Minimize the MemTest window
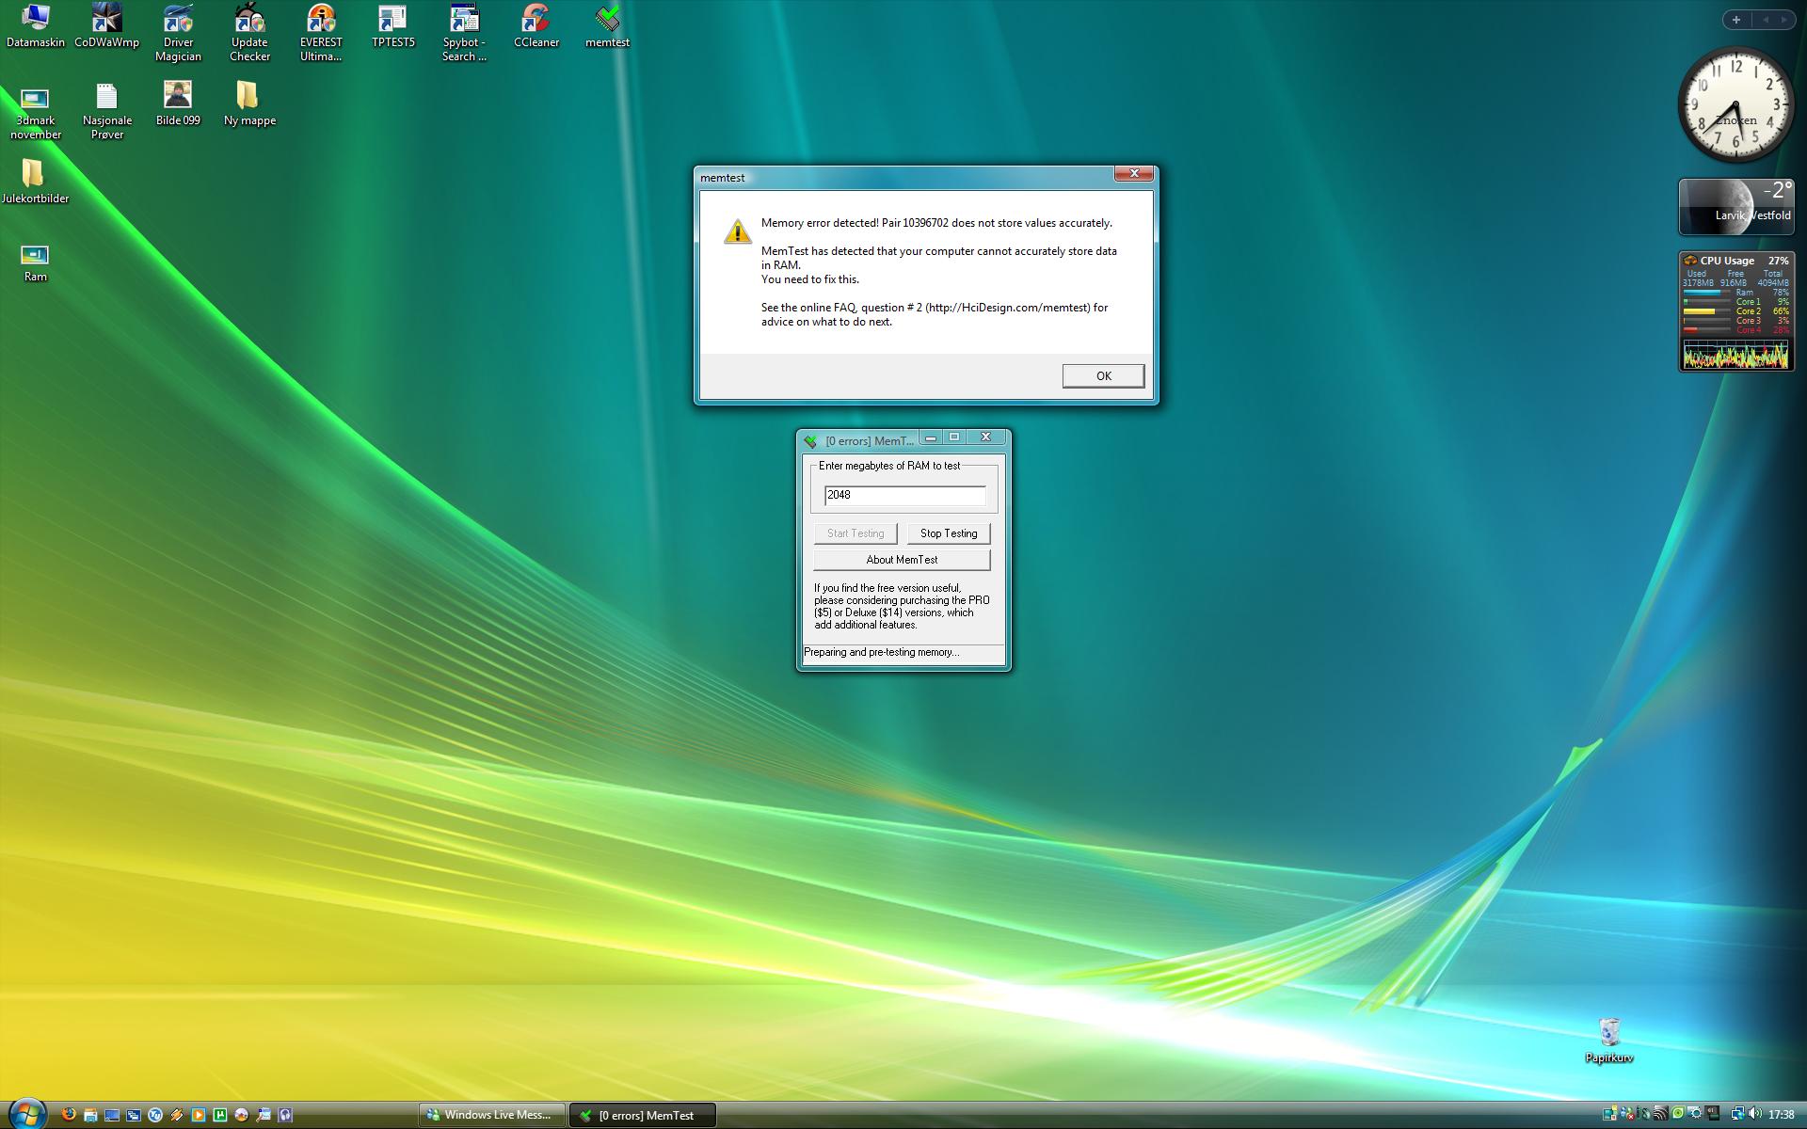 pos(931,437)
